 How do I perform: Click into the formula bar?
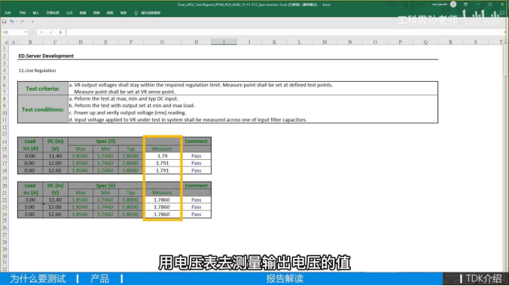[284, 32]
